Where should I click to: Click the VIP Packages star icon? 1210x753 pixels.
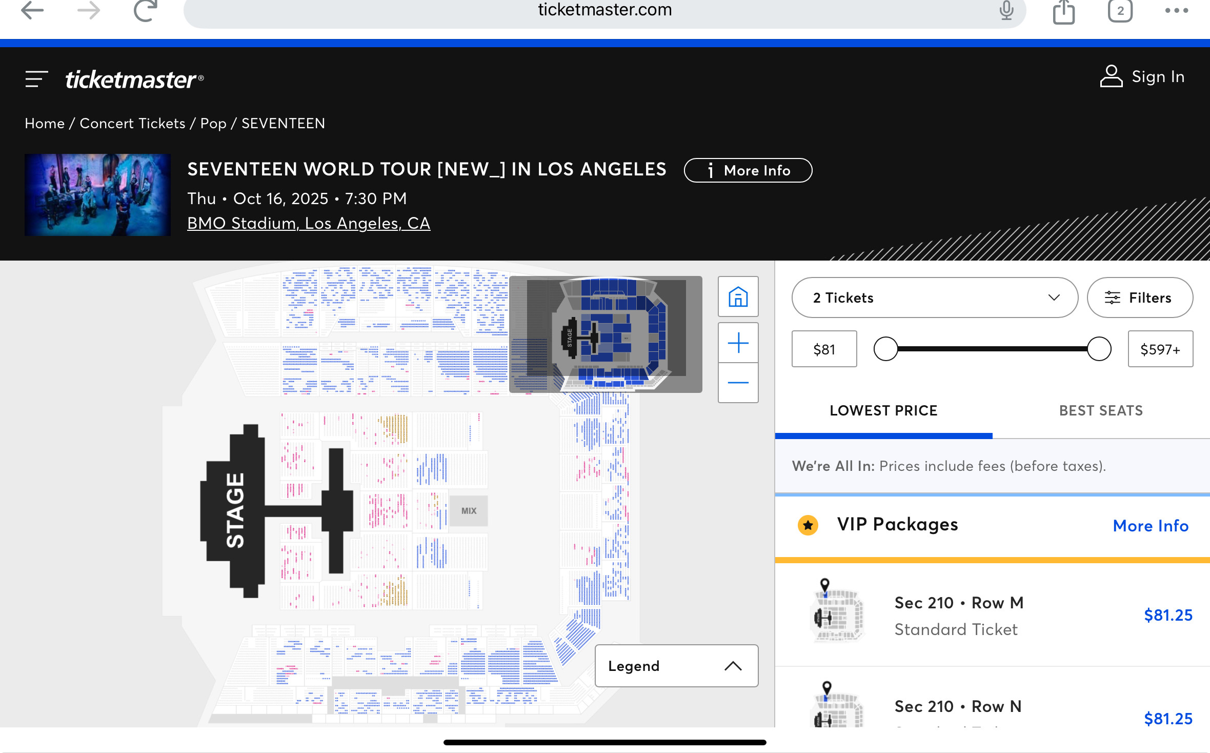pos(808,525)
